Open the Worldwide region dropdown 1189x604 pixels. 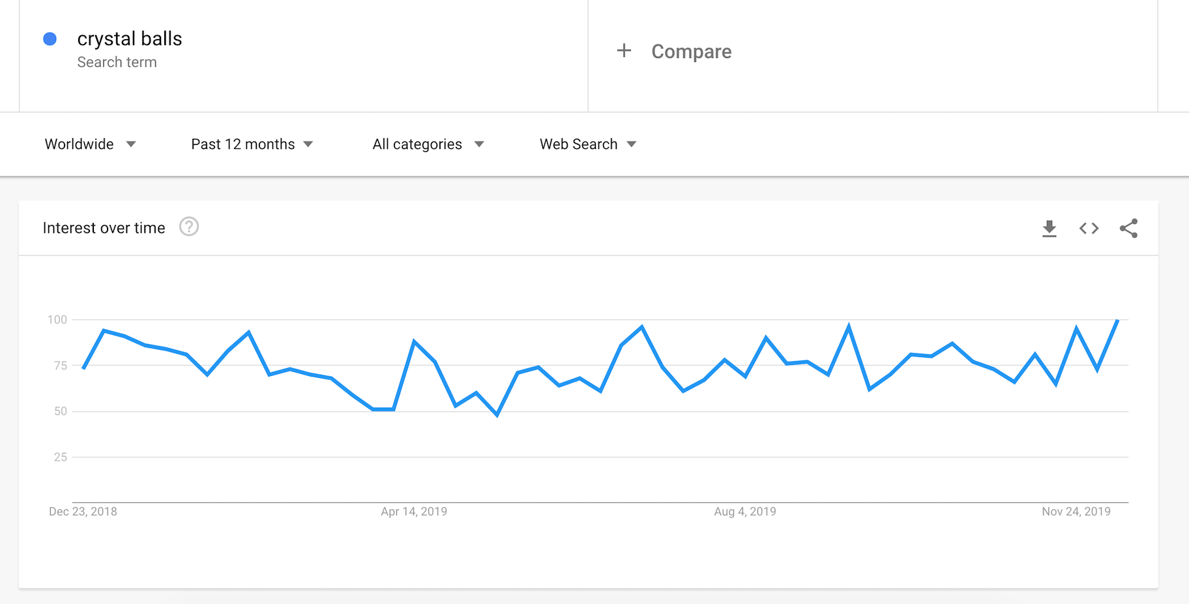pyautogui.click(x=90, y=144)
